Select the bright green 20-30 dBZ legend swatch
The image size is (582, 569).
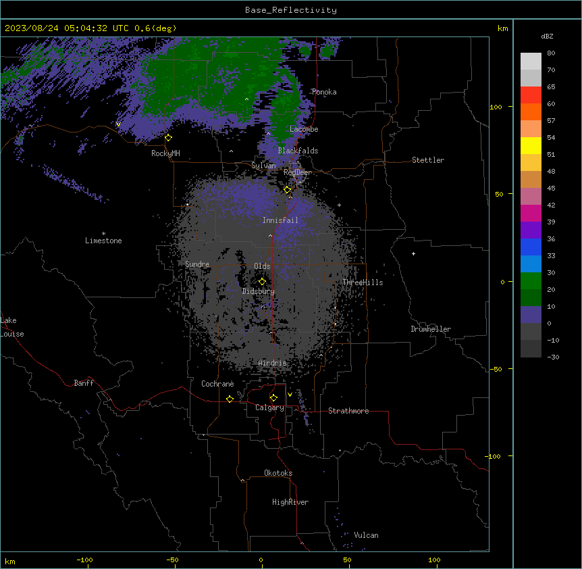(x=531, y=281)
